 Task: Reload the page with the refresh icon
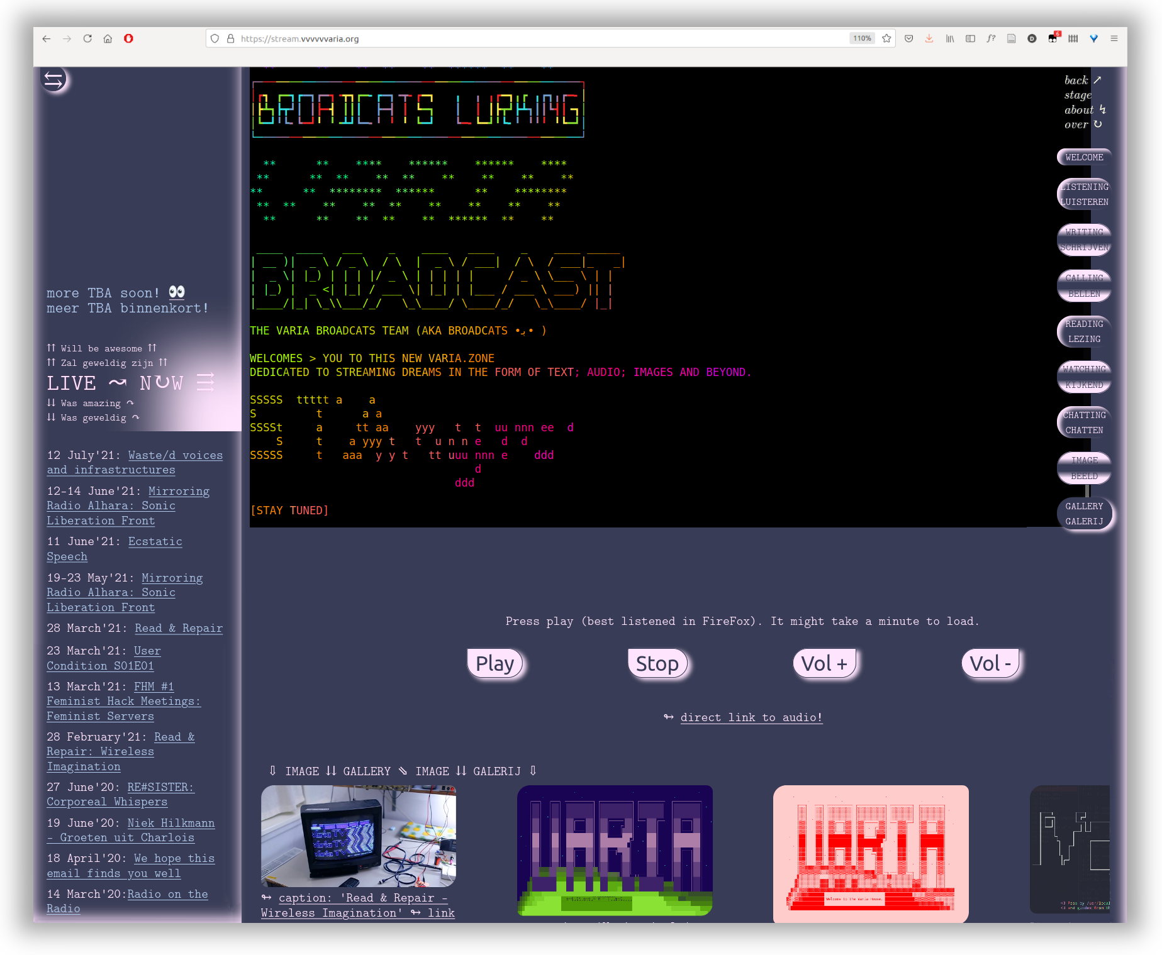(87, 38)
